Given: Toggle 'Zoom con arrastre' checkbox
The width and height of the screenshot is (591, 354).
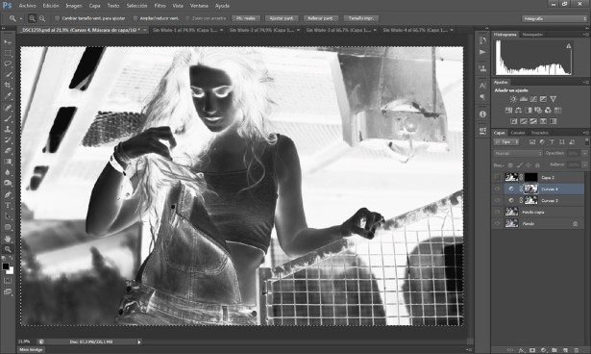Looking at the screenshot, I should 187,18.
